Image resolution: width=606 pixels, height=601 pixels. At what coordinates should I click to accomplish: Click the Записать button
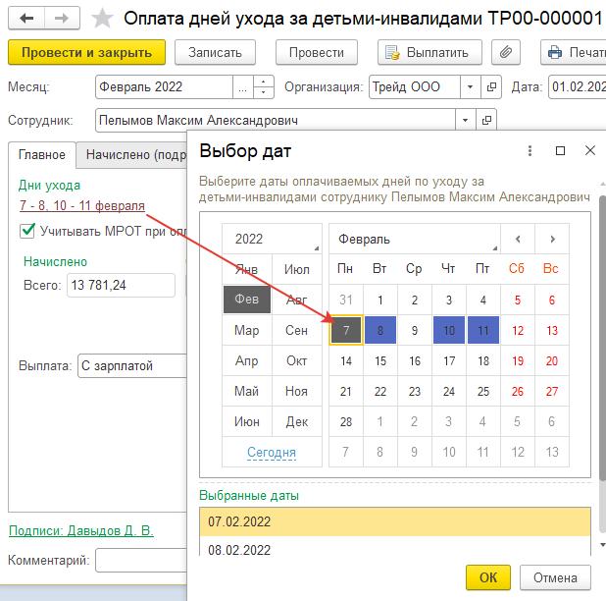coord(215,52)
